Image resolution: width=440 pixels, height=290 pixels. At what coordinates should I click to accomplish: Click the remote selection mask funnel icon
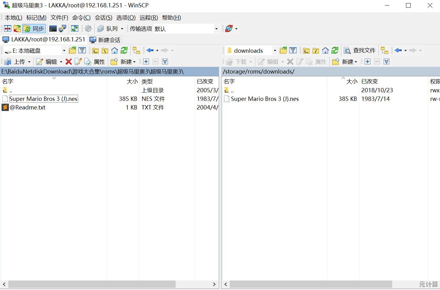click(x=387, y=62)
